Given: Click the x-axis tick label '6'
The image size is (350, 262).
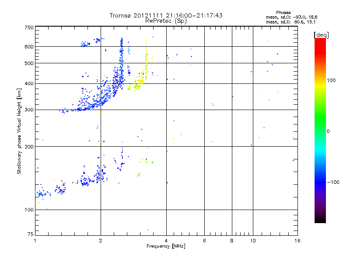Looking at the screenshot, I should tap(204, 241).
